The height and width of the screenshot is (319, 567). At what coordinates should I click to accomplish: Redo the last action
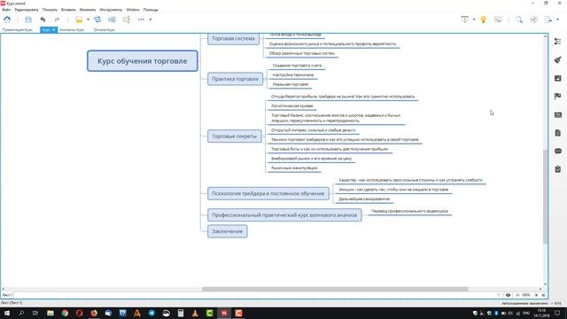(57, 19)
